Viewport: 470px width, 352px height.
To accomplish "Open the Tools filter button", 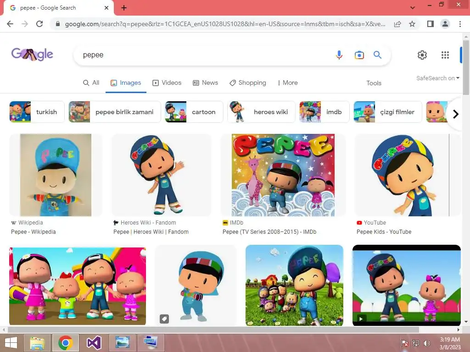I will pos(374,83).
